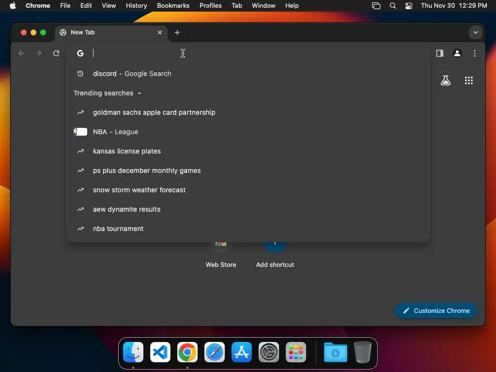Open a new tab with plus button

coord(177,32)
